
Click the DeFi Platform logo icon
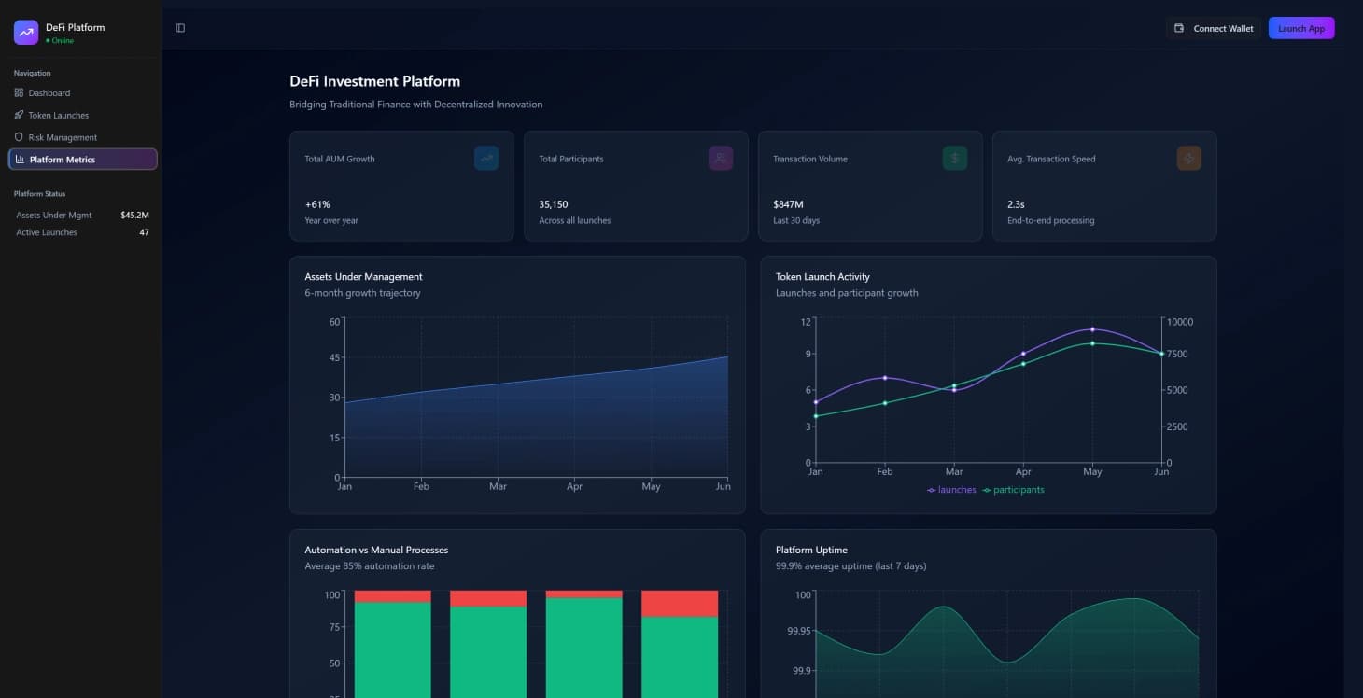click(24, 32)
